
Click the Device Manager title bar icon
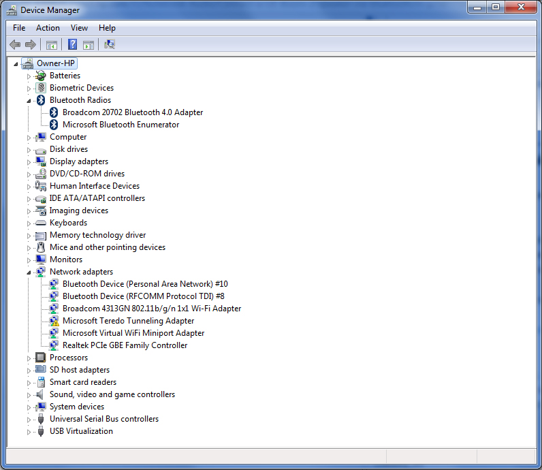click(12, 10)
